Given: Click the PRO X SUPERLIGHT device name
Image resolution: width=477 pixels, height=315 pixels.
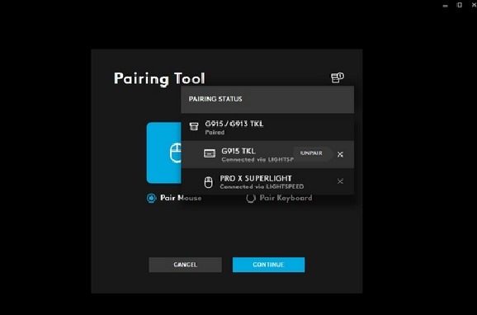Looking at the screenshot, I should pyautogui.click(x=256, y=178).
